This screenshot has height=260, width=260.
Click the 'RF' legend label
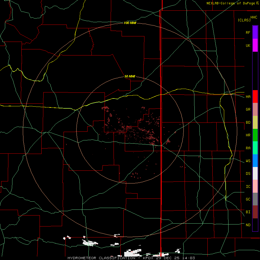coord(248,32)
